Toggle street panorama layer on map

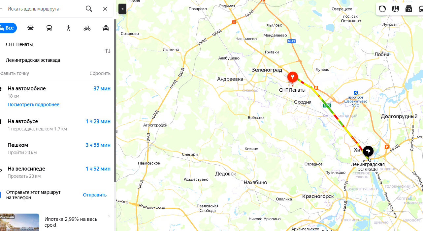395,9
